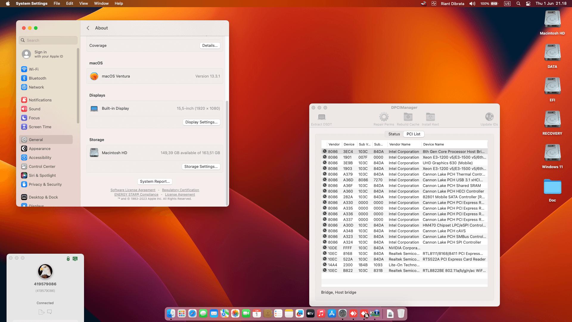Select the Windows 11 drive icon

point(552,157)
